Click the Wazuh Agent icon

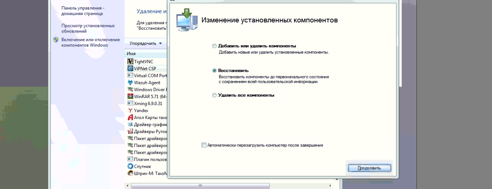(x=130, y=82)
